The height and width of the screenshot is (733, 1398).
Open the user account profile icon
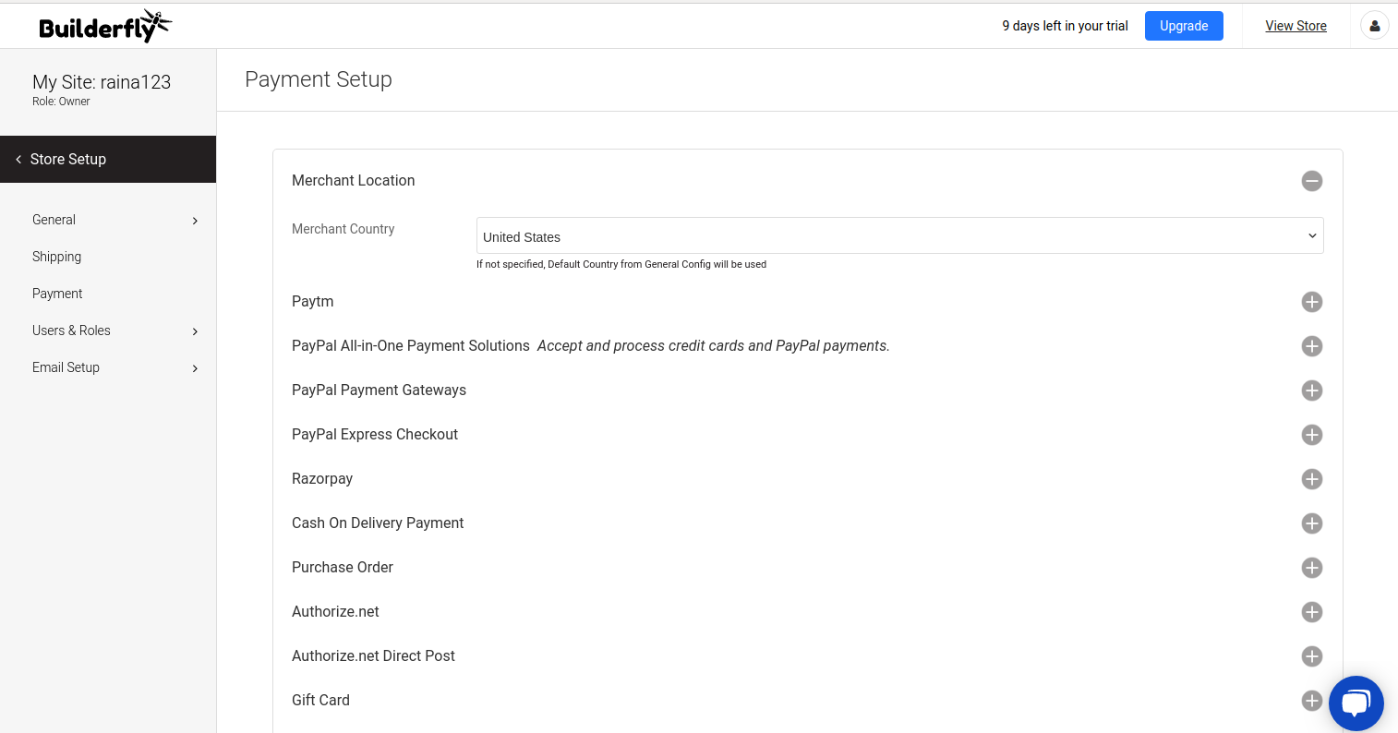pyautogui.click(x=1374, y=26)
